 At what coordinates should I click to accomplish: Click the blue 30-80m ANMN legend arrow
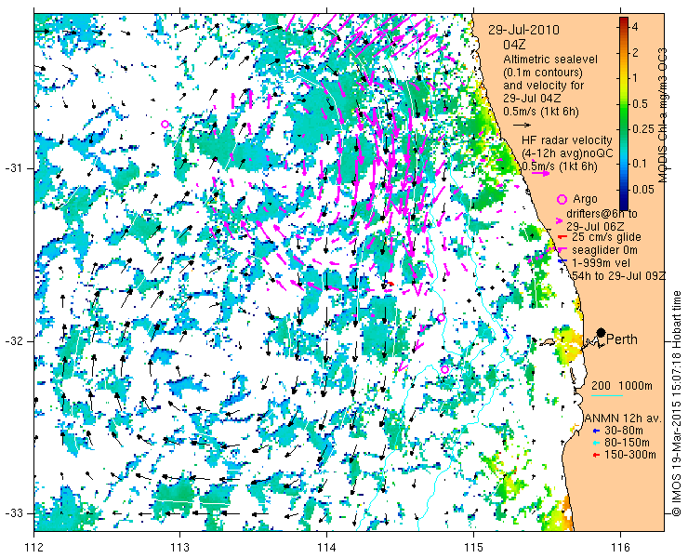[595, 431]
